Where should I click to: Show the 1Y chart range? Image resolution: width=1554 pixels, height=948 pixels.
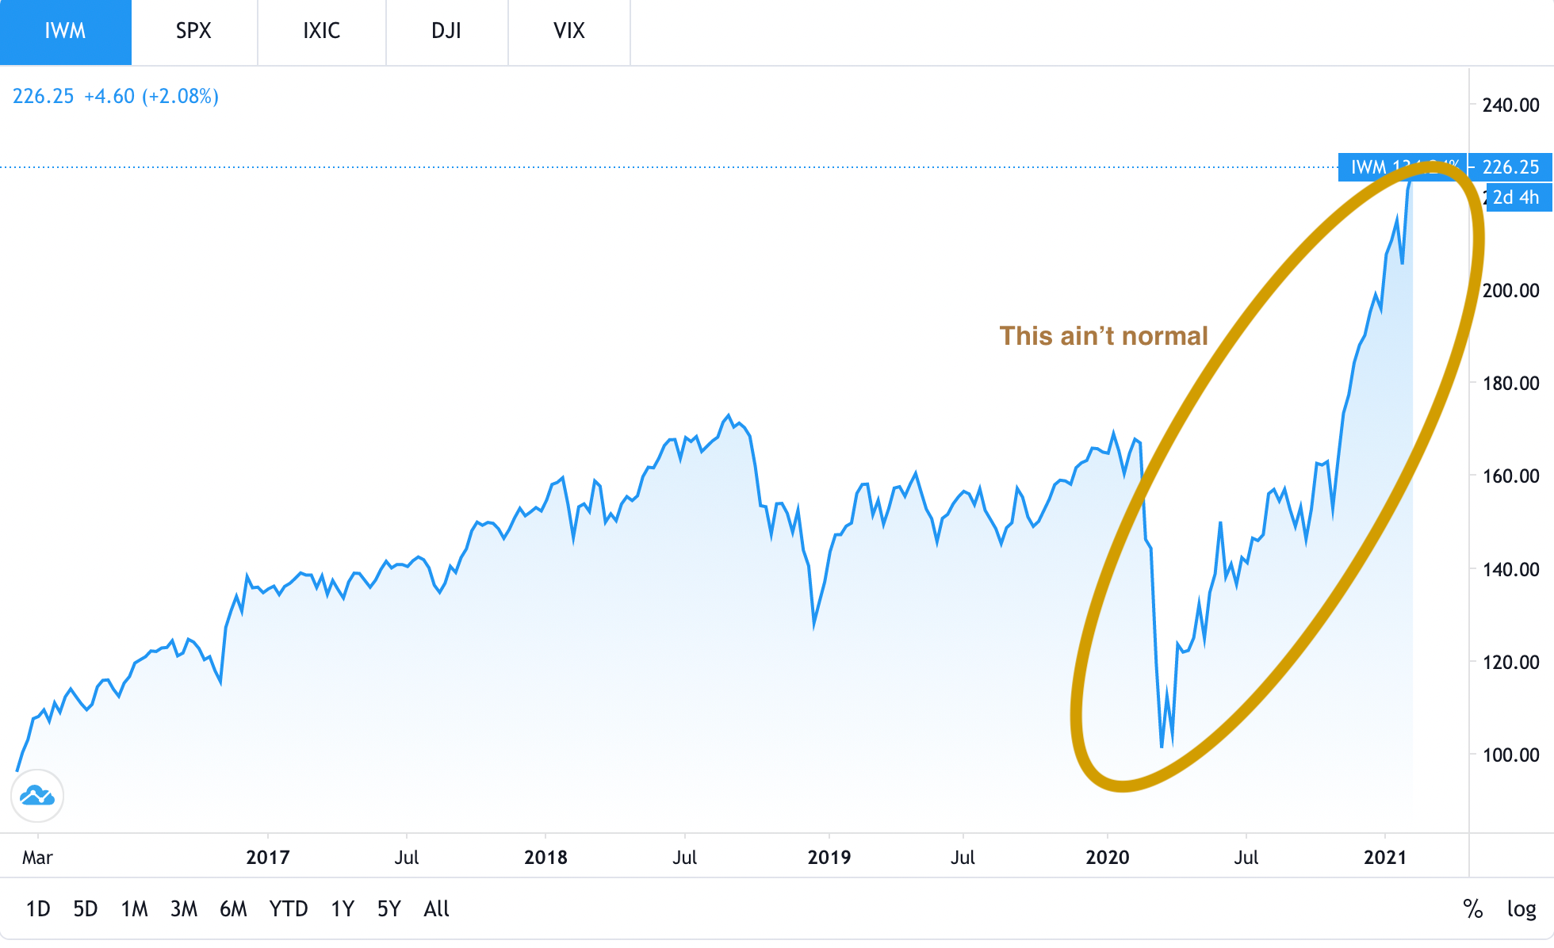pyautogui.click(x=343, y=908)
